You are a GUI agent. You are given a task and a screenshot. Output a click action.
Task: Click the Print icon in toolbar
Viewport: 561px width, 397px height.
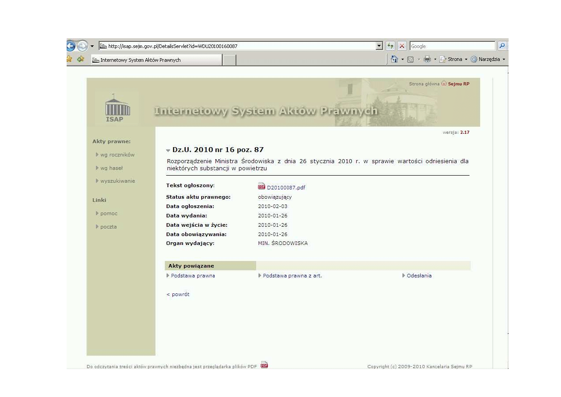pos(427,59)
